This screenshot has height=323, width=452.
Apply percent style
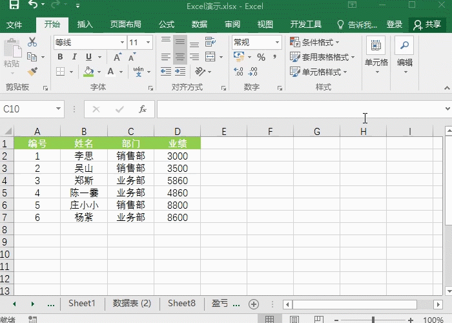261,57
